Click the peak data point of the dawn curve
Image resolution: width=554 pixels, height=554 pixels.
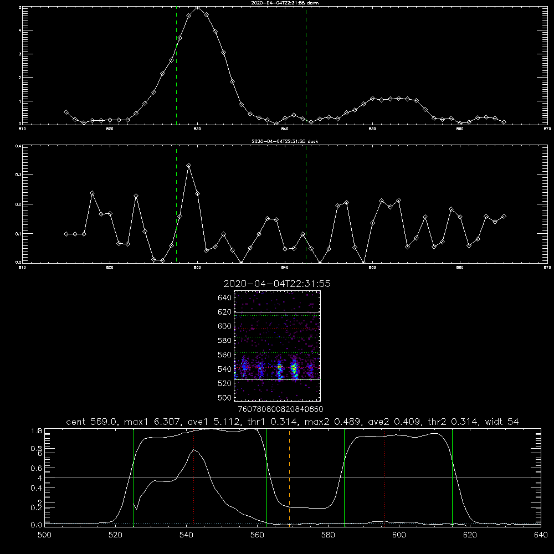(x=198, y=7)
